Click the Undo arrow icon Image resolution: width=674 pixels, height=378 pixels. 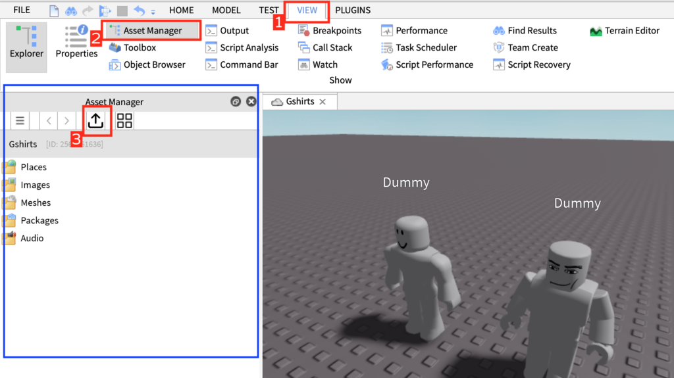pos(140,11)
